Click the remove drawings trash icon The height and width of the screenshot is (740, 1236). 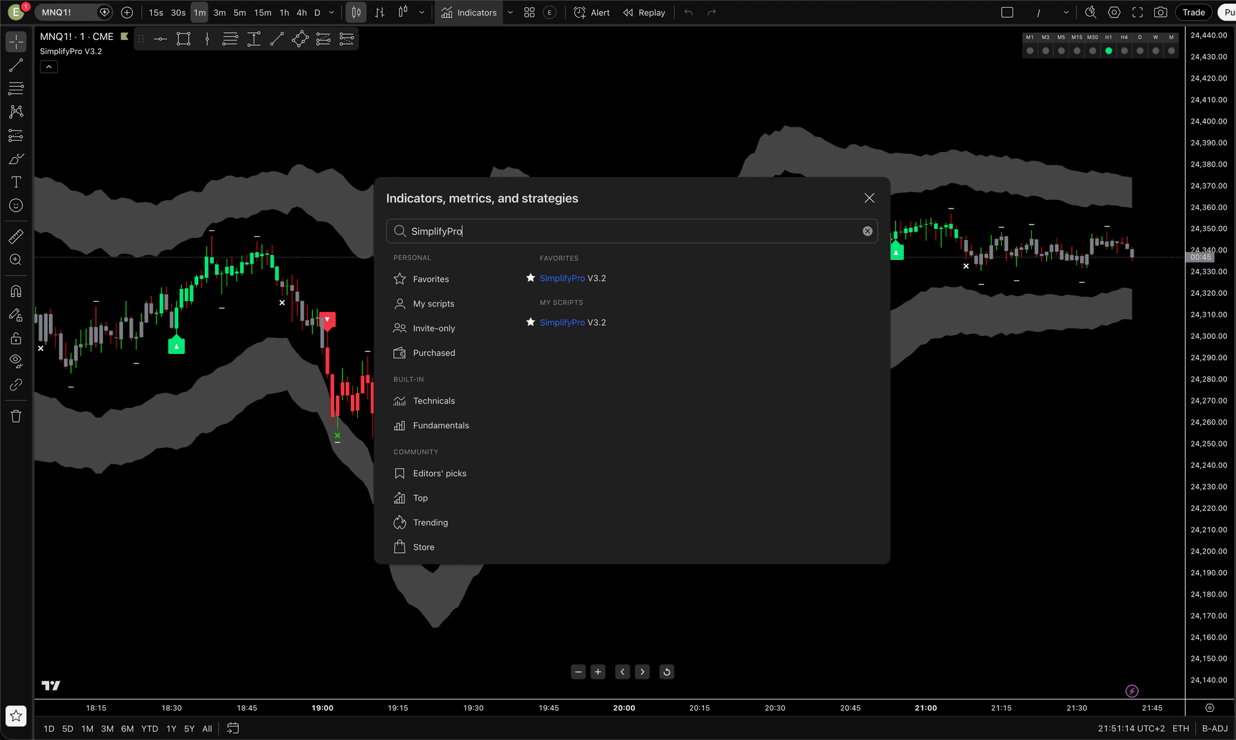click(15, 416)
